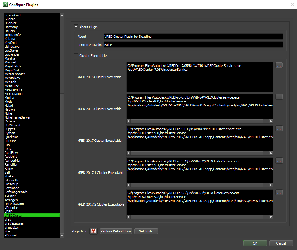This screenshot has width=297, height=250.
Task: Collapse the Cluster Executables section
Action: [x=77, y=55]
